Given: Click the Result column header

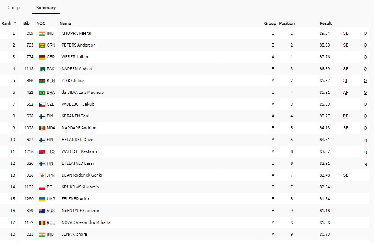Looking at the screenshot, I should pyautogui.click(x=326, y=23).
